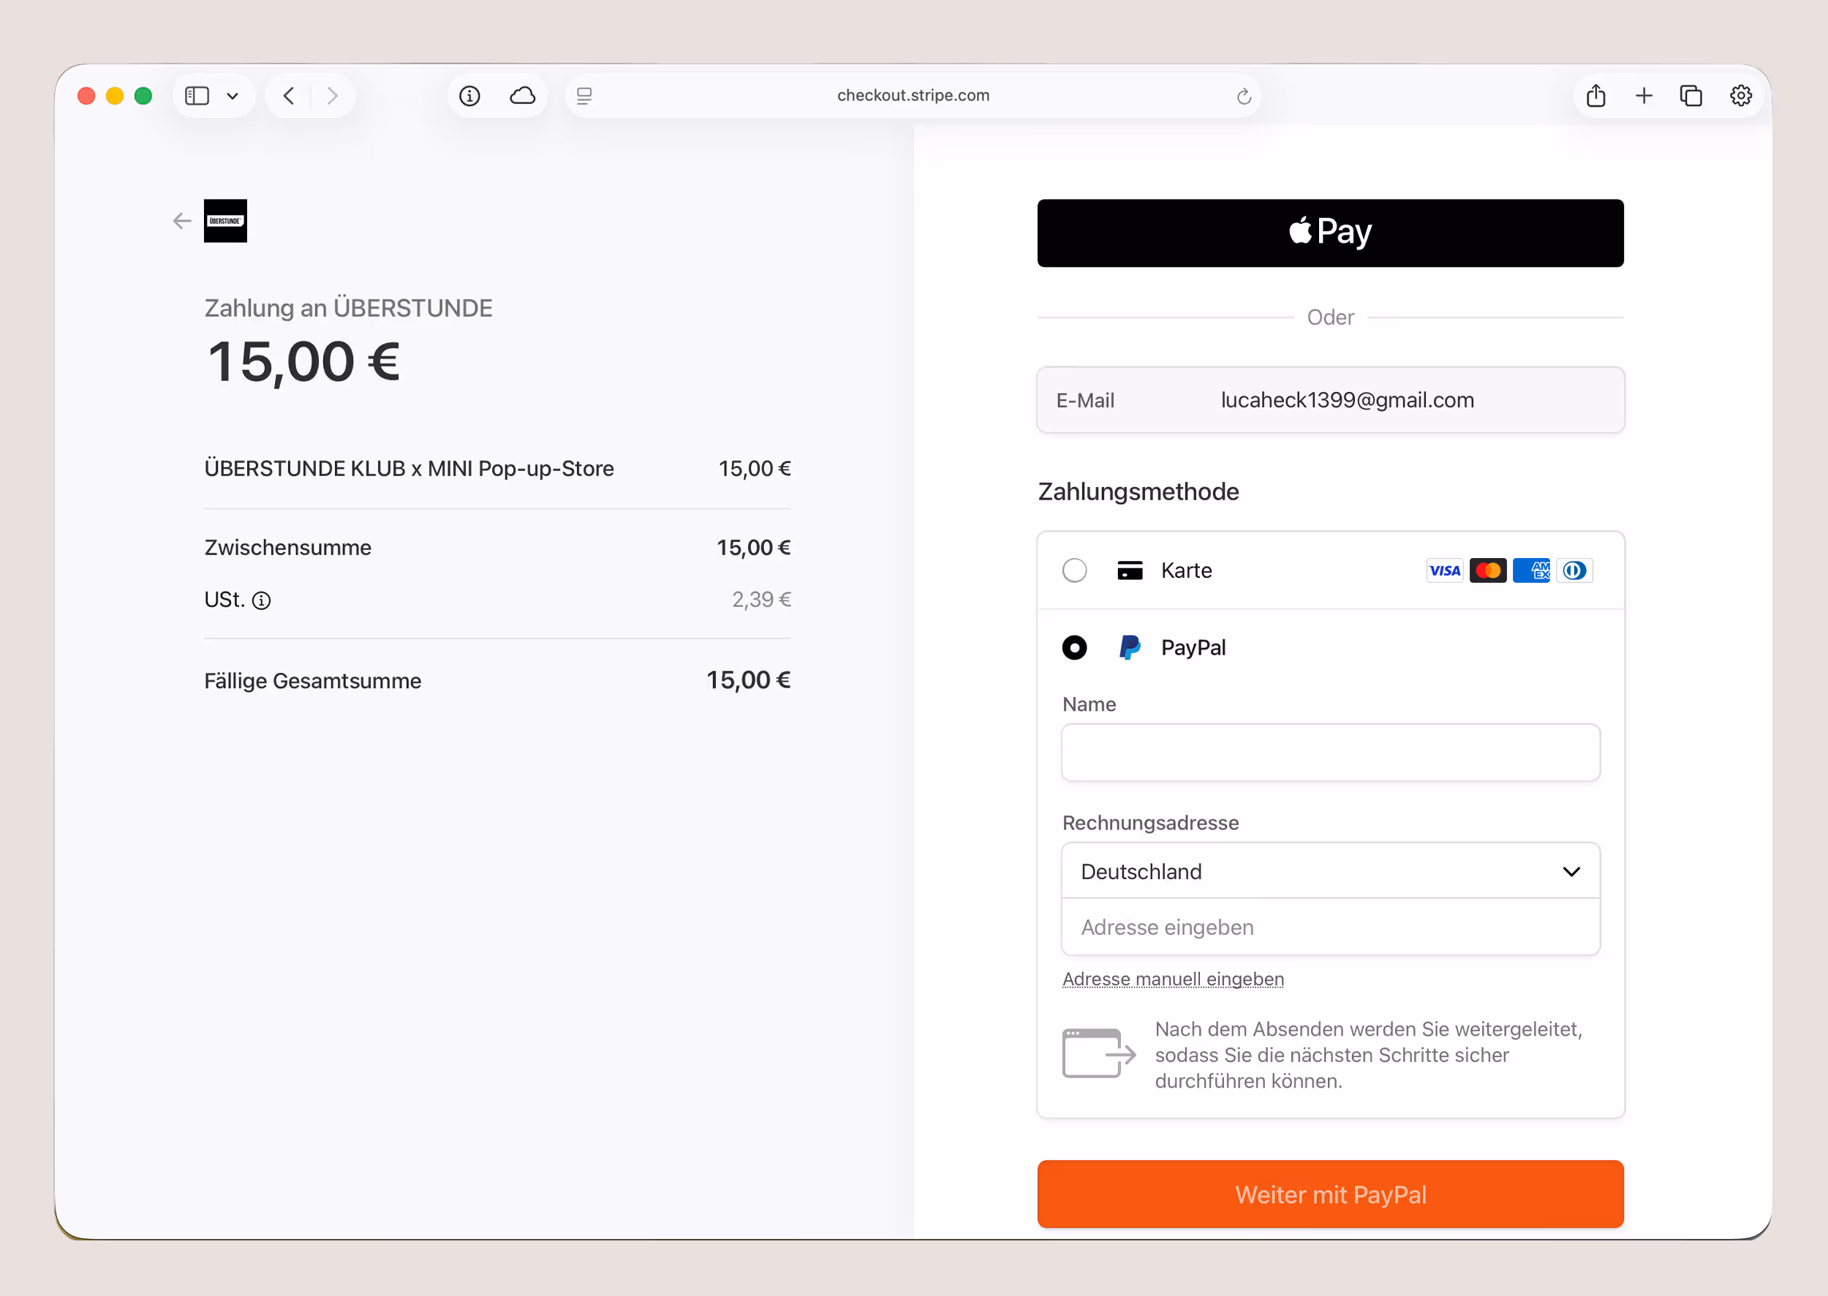This screenshot has height=1296, width=1828.
Task: Click the reader view icon in address bar
Action: click(x=584, y=96)
